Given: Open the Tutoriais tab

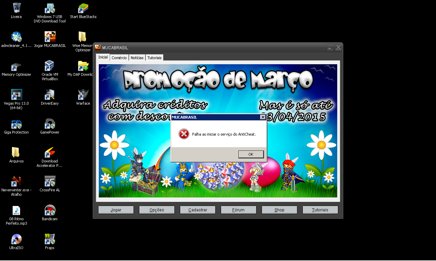Looking at the screenshot, I should (x=154, y=58).
